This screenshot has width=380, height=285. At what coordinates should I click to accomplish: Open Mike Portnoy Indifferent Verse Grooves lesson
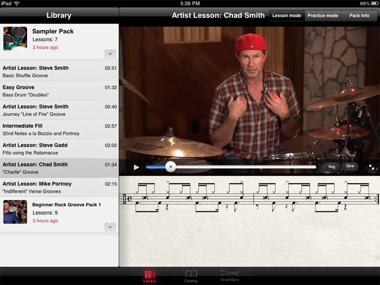(59, 188)
